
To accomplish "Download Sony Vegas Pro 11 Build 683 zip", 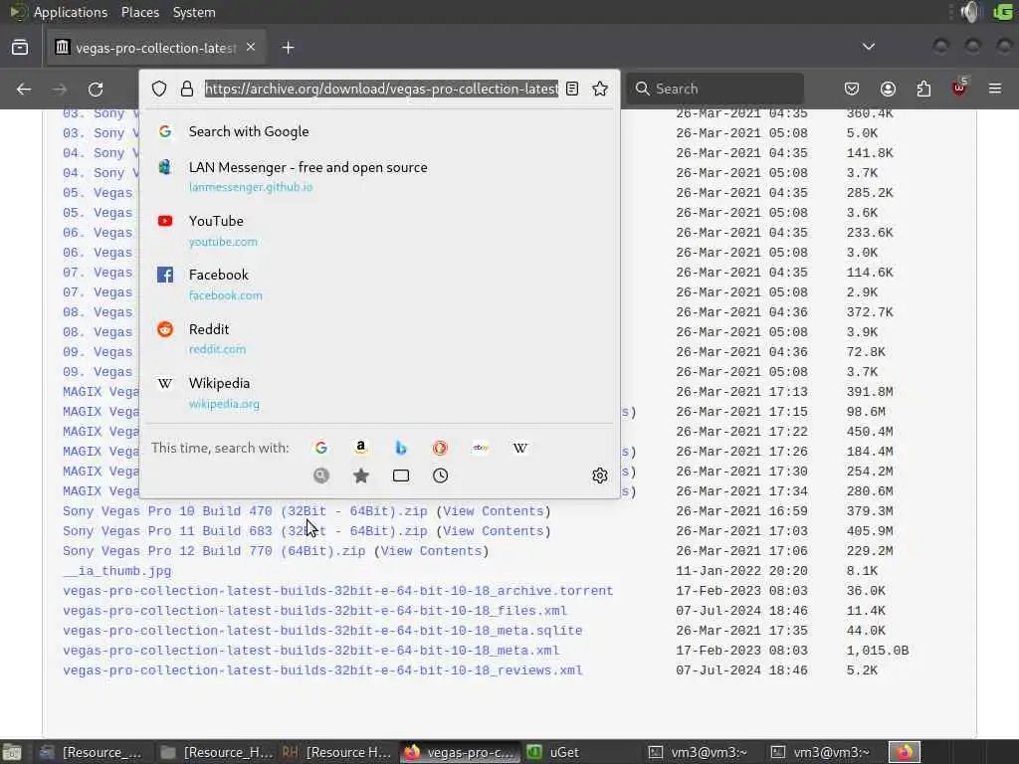I will click(245, 531).
